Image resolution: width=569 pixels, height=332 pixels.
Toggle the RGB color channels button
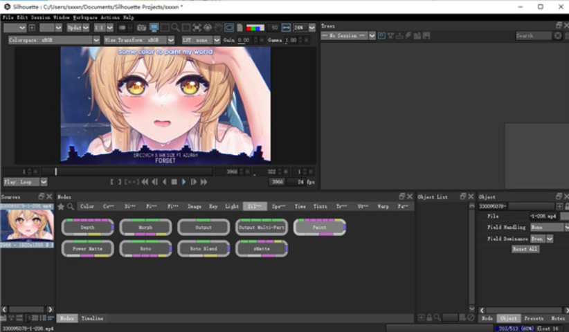coord(255,28)
